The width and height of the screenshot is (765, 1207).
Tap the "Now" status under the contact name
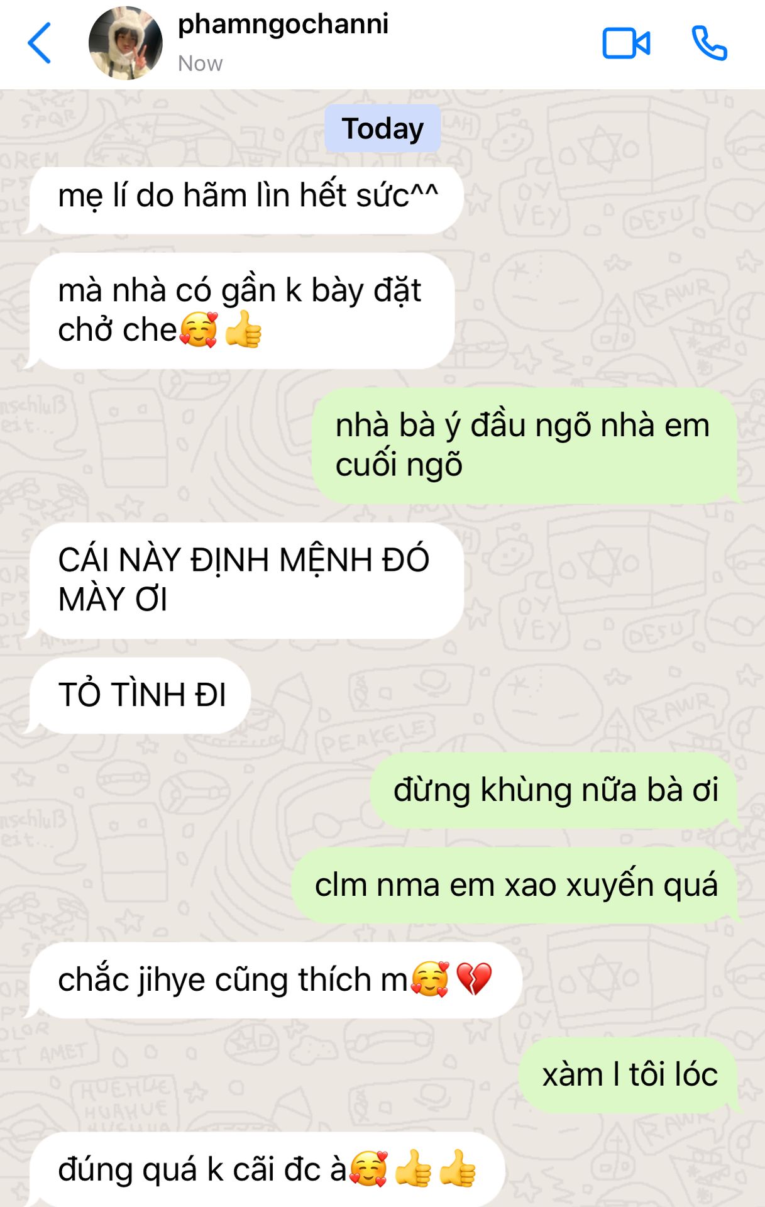200,63
